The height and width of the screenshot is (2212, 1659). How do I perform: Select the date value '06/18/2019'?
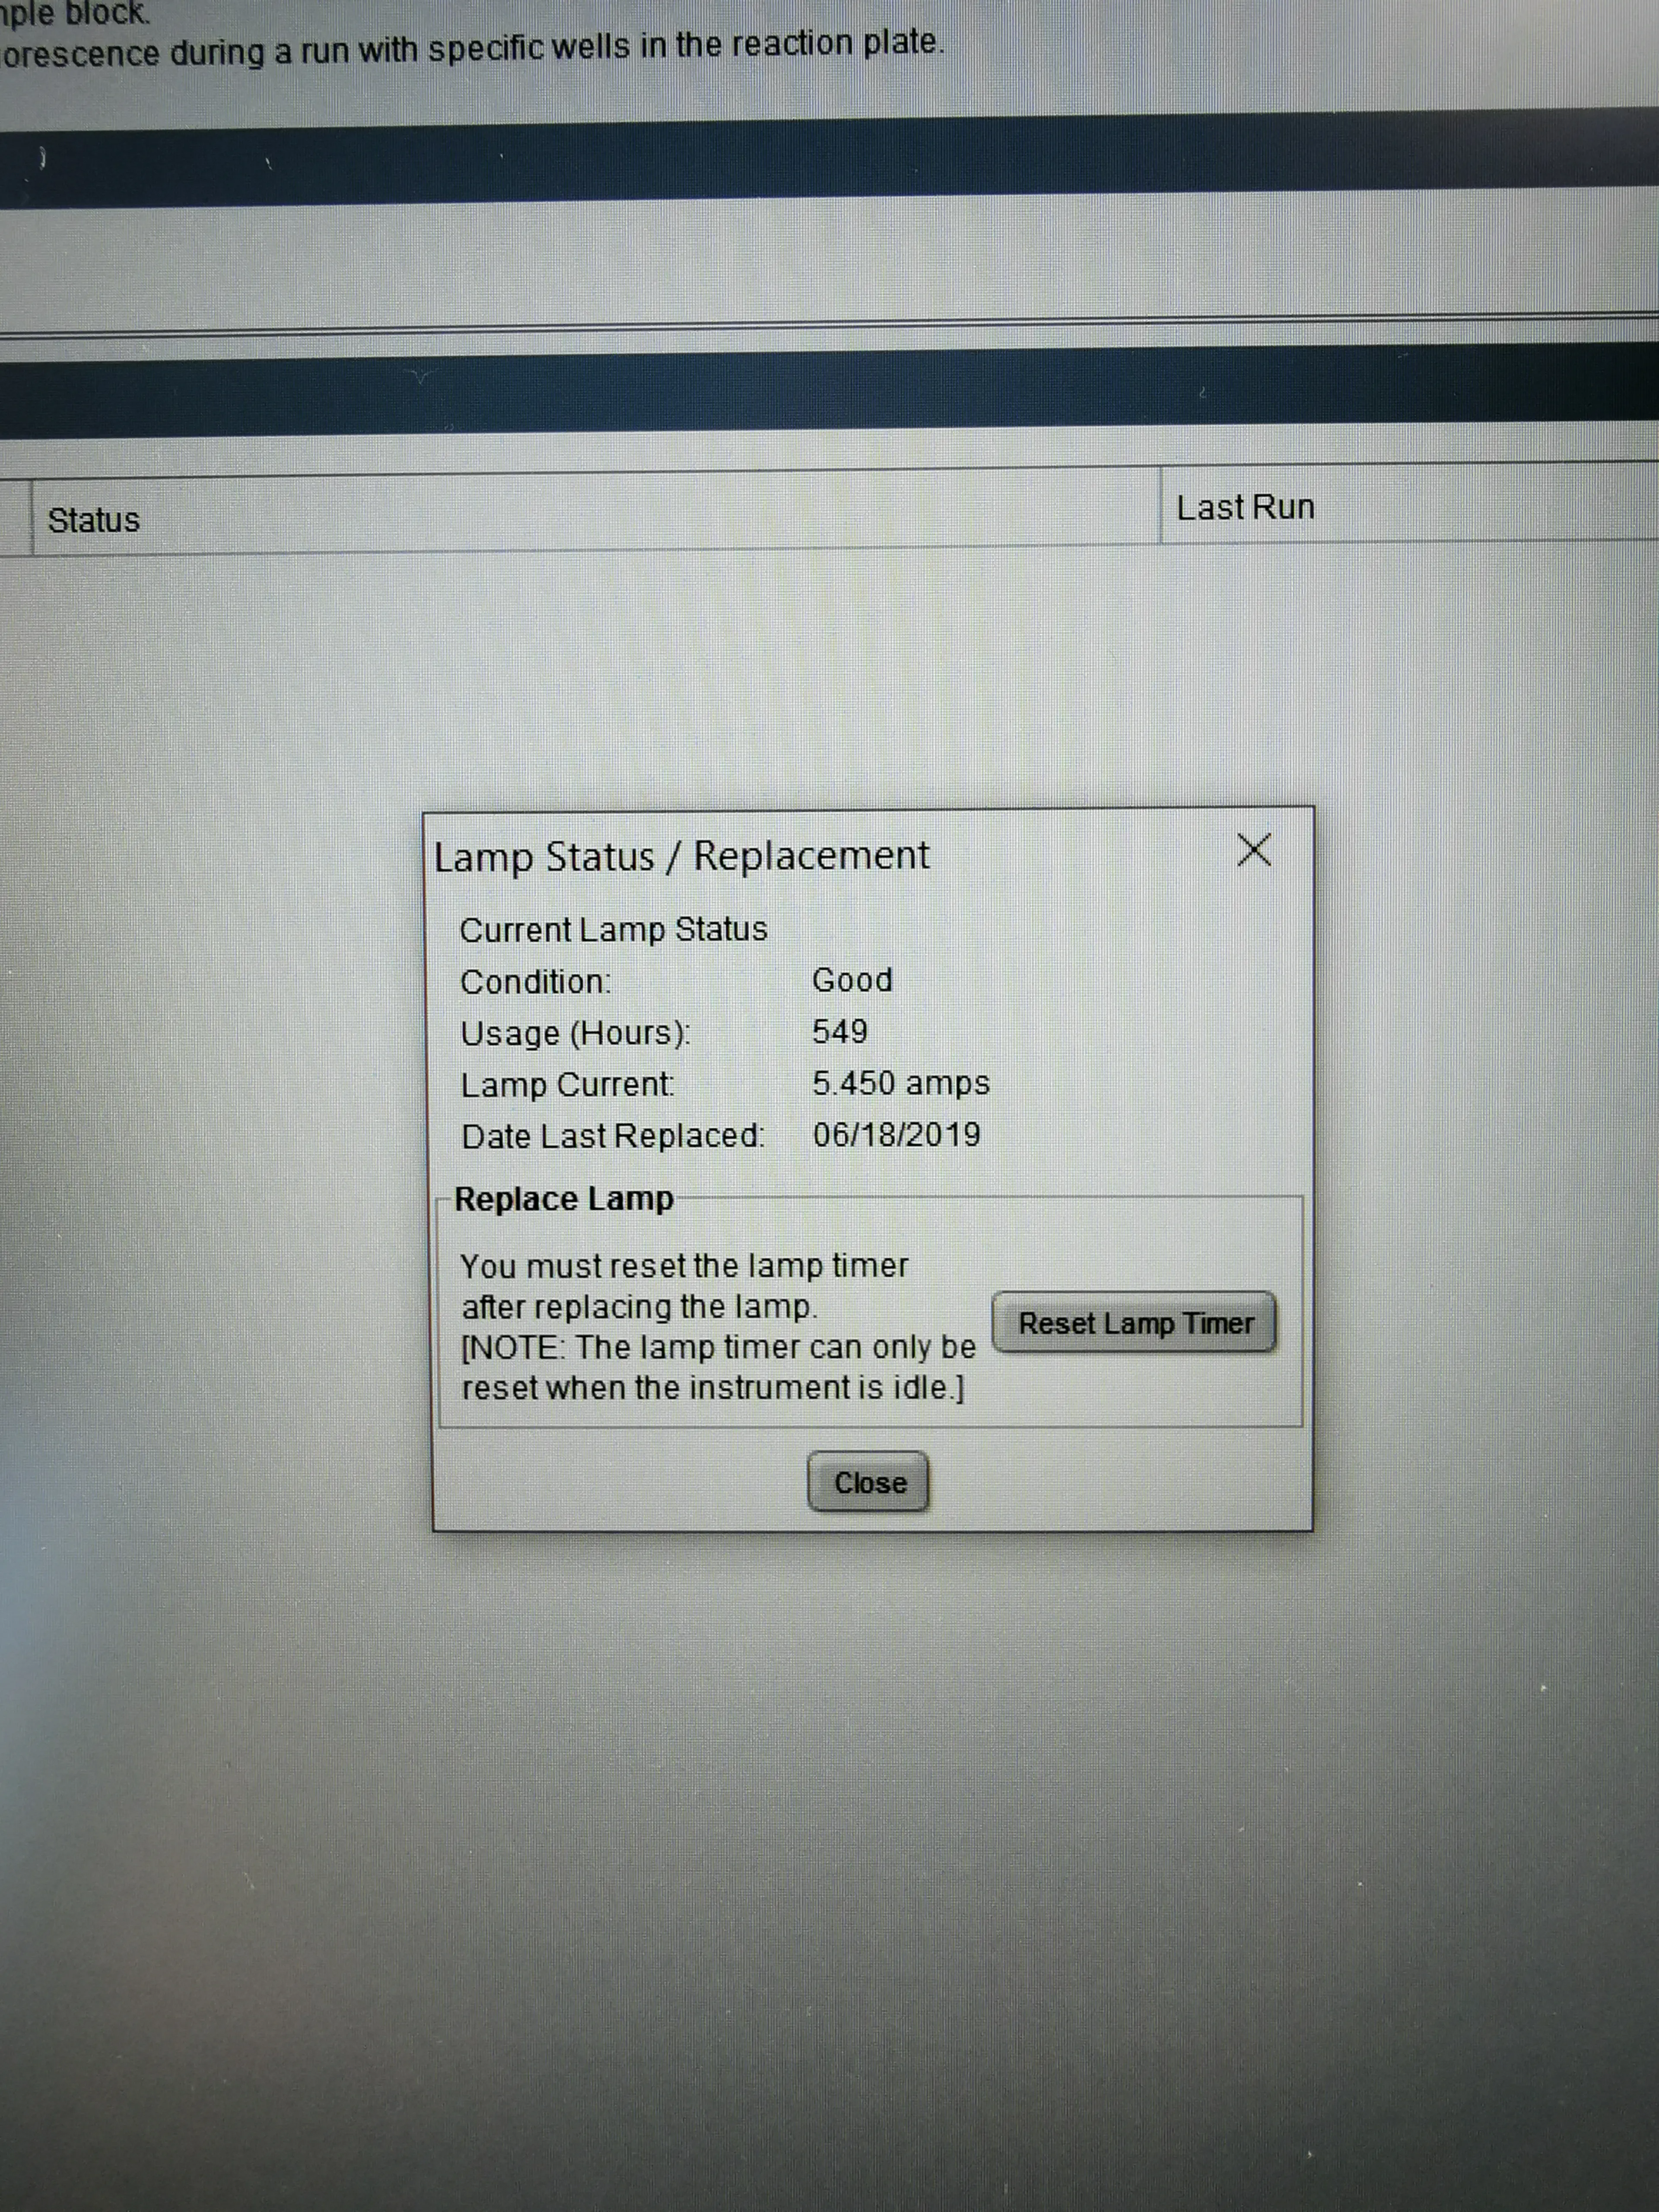[x=896, y=1134]
